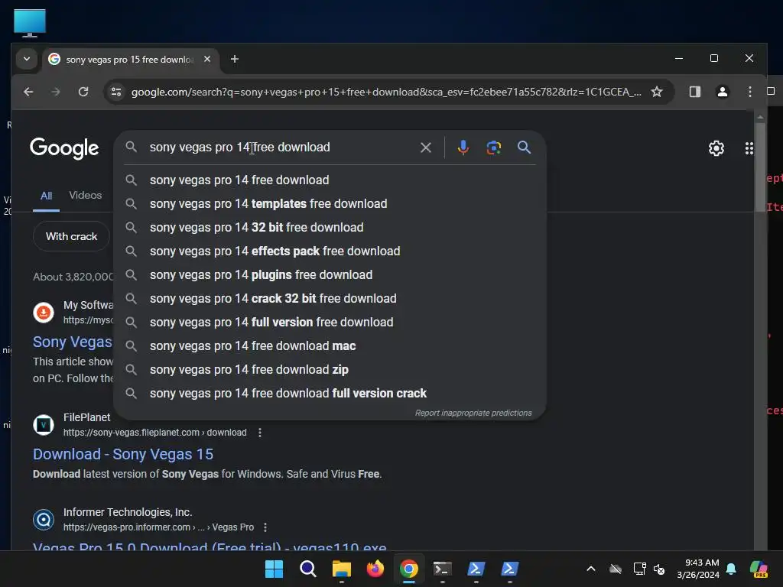
Task: Clear search box with X icon
Action: coord(425,148)
